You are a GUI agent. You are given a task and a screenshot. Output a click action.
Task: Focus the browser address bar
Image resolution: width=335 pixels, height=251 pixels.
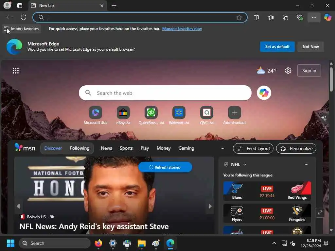pos(140,17)
